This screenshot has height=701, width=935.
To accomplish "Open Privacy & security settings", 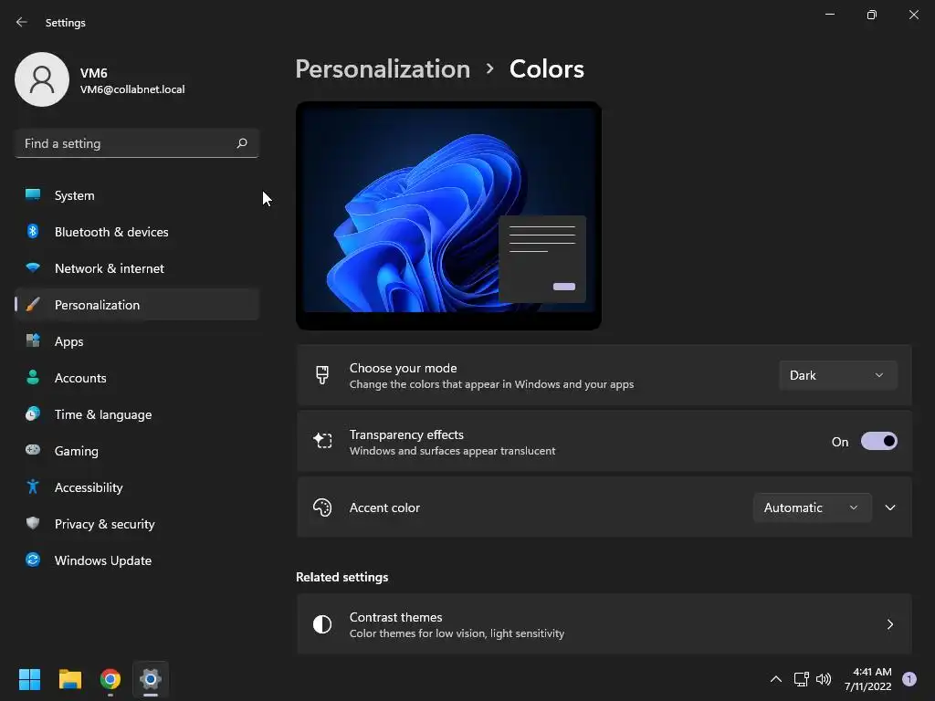I will click(137, 523).
